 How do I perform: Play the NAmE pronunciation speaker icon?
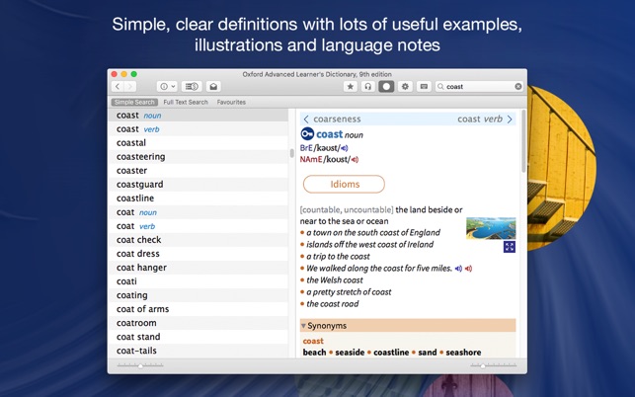355,160
